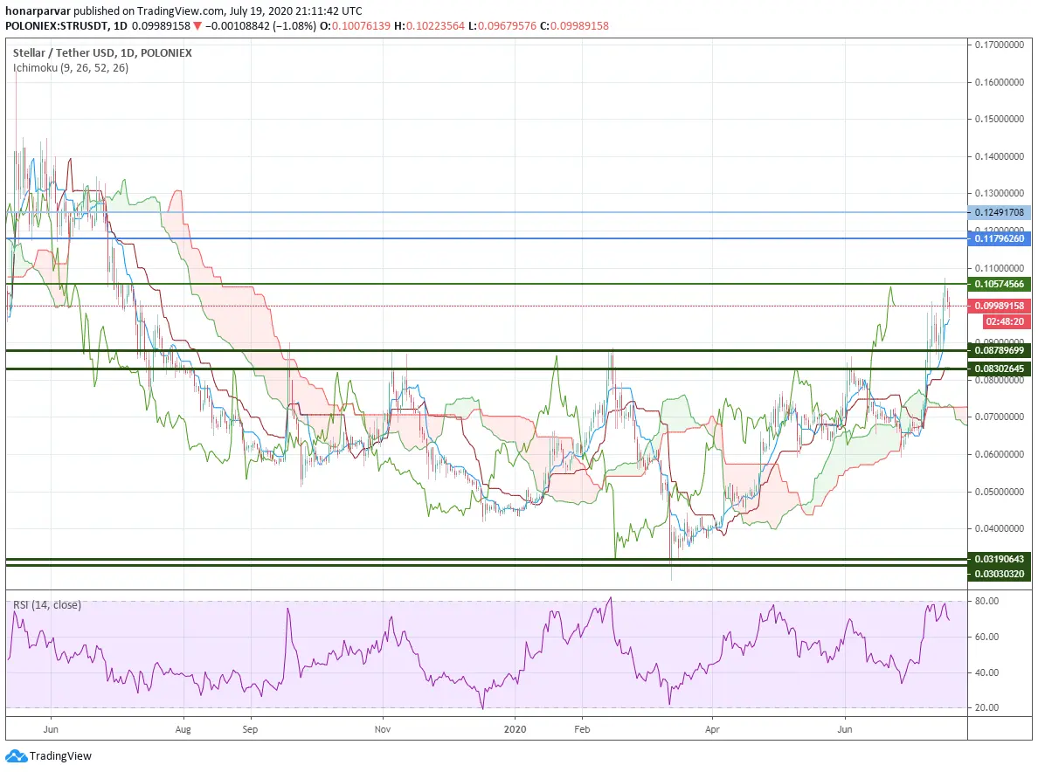Click the 2020 marker on time axis
The image size is (1038, 772).
click(515, 729)
